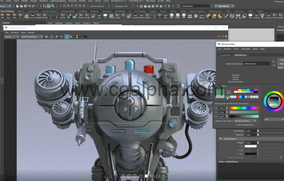
Task: Click the bridge icon on the shelf
Action: [117, 16]
